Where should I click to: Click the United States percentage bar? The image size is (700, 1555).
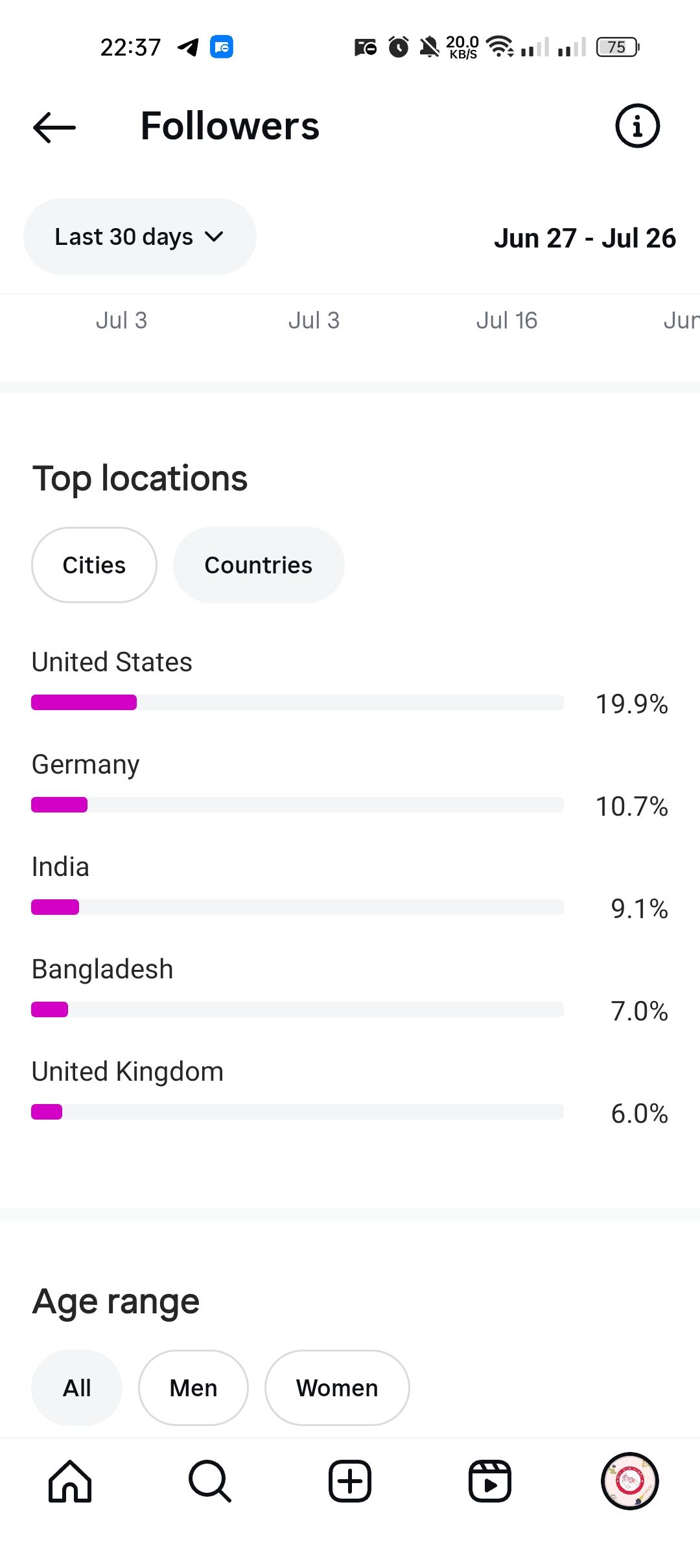pyautogui.click(x=297, y=702)
